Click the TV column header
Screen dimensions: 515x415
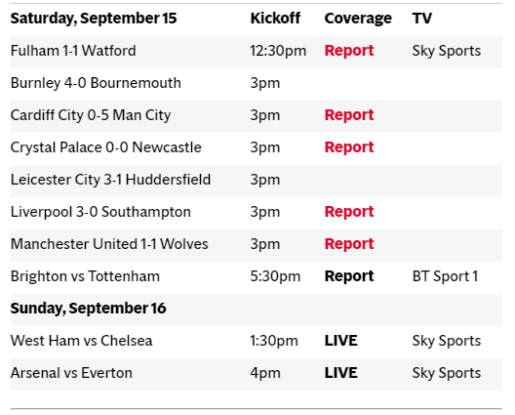point(422,19)
